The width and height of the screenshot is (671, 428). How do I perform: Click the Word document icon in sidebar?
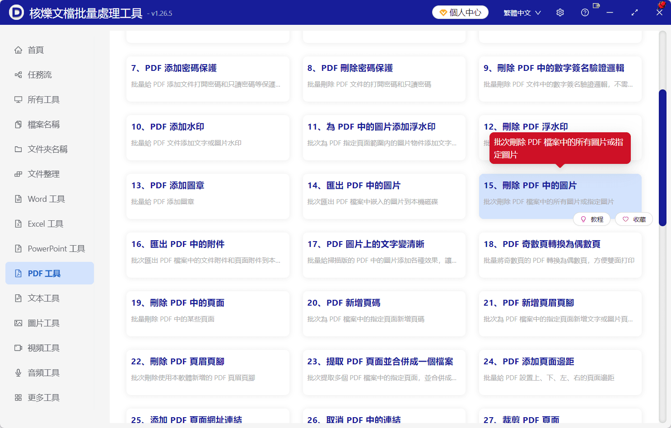[x=18, y=199]
